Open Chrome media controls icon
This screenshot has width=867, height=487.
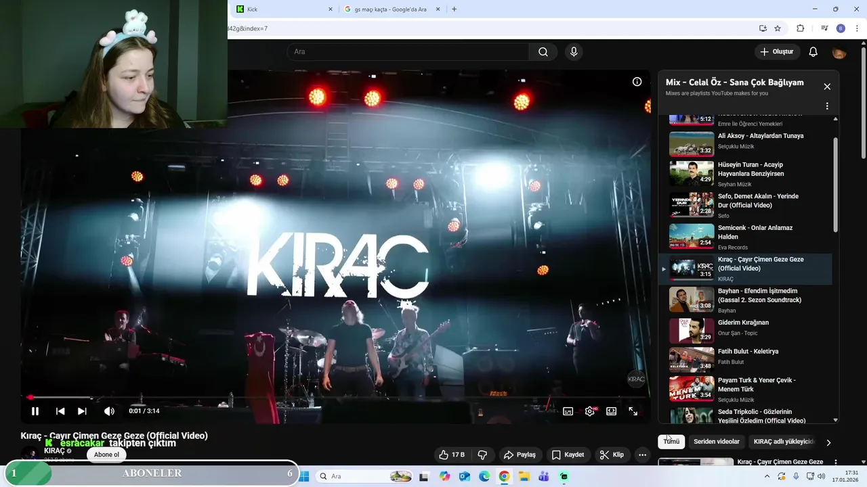(824, 28)
